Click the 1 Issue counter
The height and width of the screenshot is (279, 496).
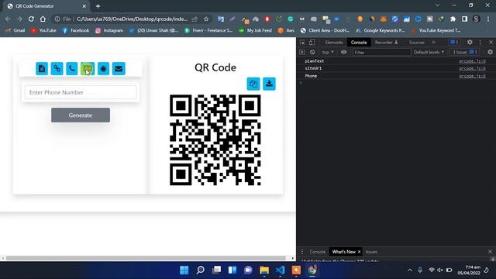[x=465, y=52]
